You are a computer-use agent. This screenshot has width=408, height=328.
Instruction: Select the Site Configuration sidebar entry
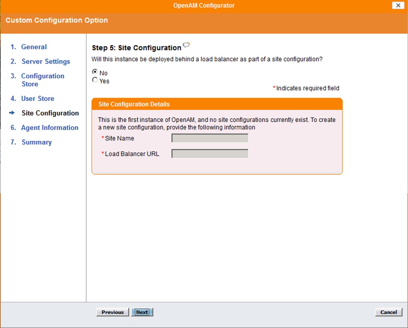[50, 113]
